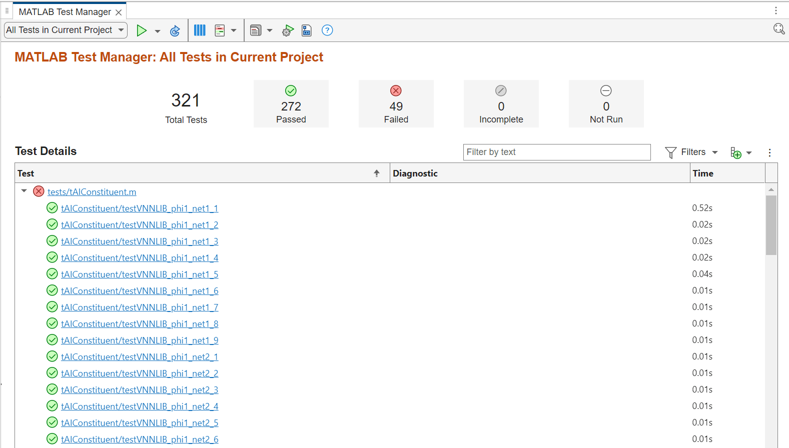This screenshot has width=789, height=448.
Task: Open the testVNNLIB_phi1_net1_2 test link
Action: [x=140, y=225]
